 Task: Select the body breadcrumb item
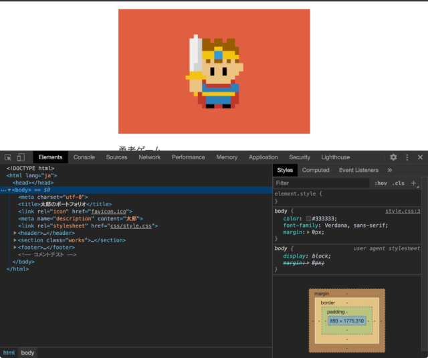point(27,353)
